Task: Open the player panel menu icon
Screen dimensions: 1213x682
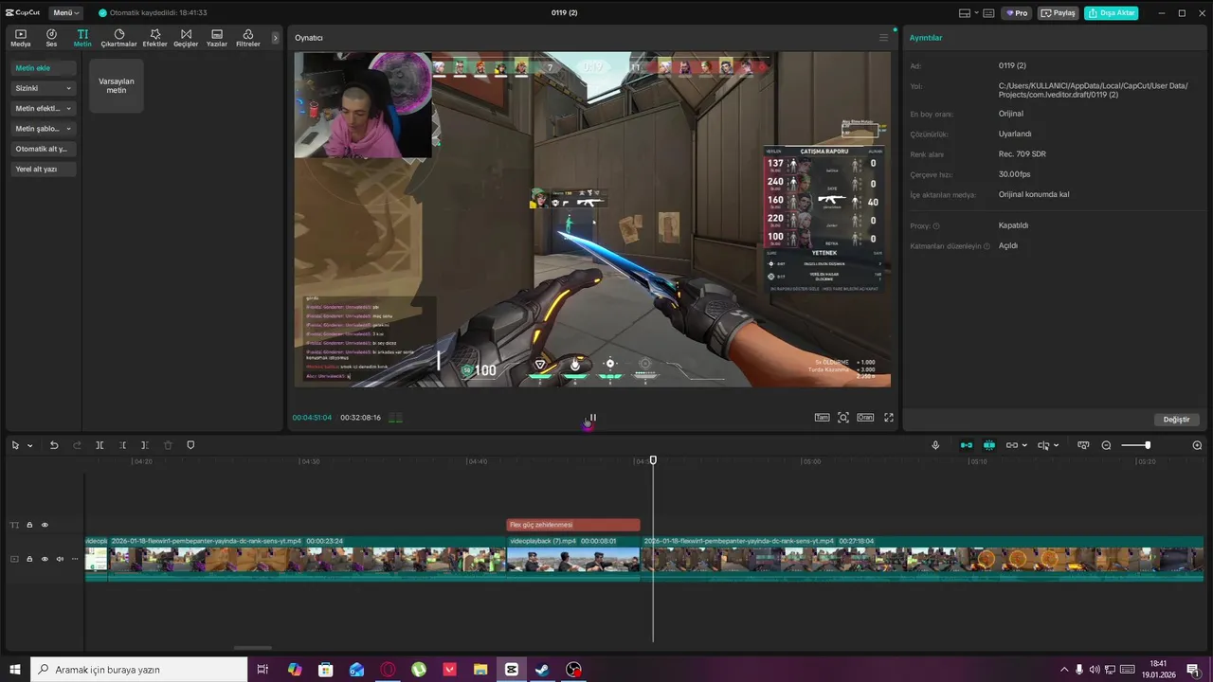Action: [883, 38]
